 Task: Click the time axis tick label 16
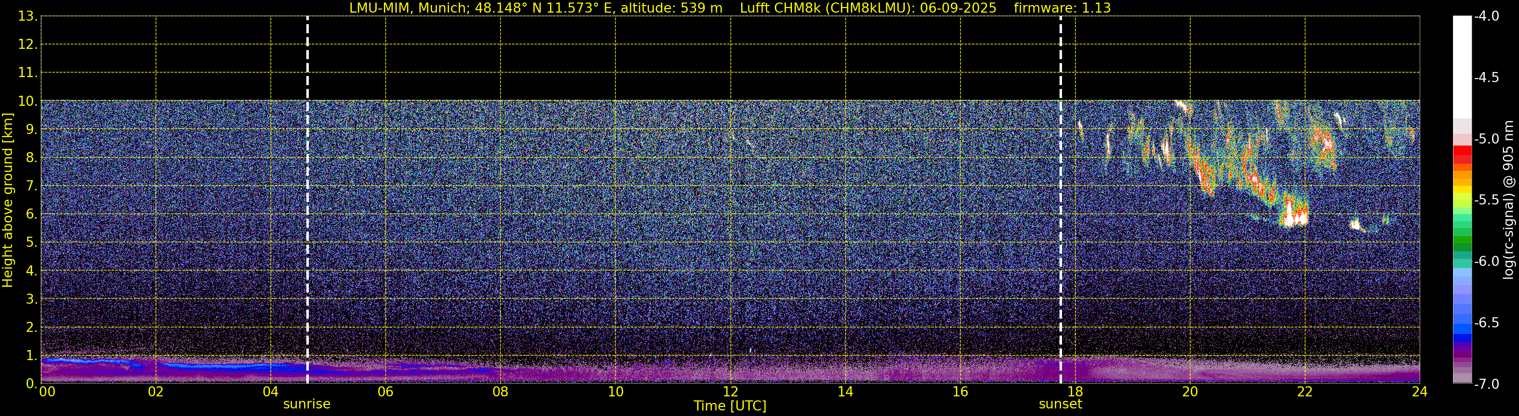point(961,392)
